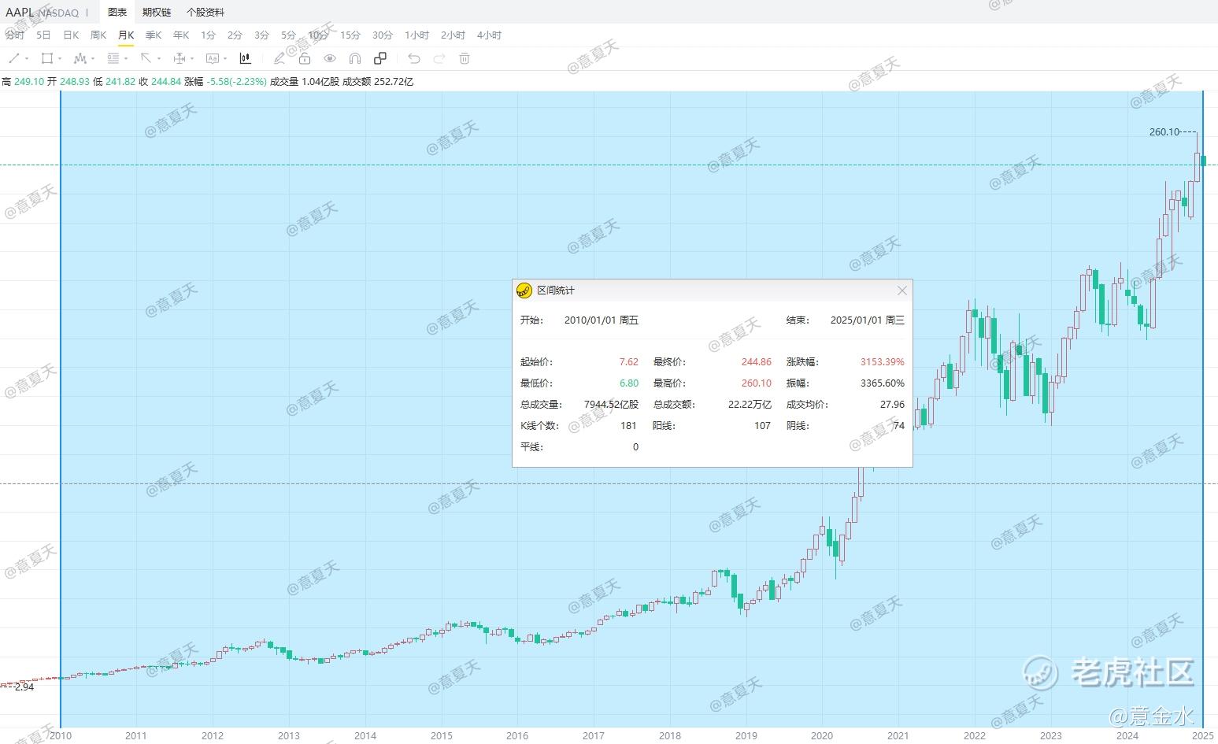The height and width of the screenshot is (744, 1218).
Task: Toggle the magnet snap mode
Action: click(x=355, y=58)
